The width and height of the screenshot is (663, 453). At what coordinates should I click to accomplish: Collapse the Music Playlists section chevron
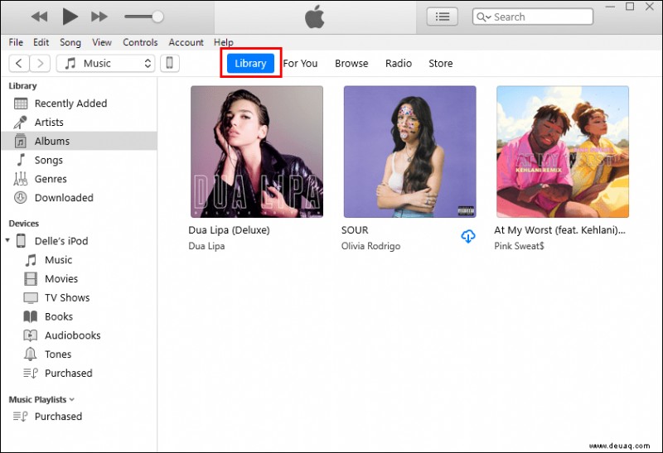pyautogui.click(x=71, y=399)
